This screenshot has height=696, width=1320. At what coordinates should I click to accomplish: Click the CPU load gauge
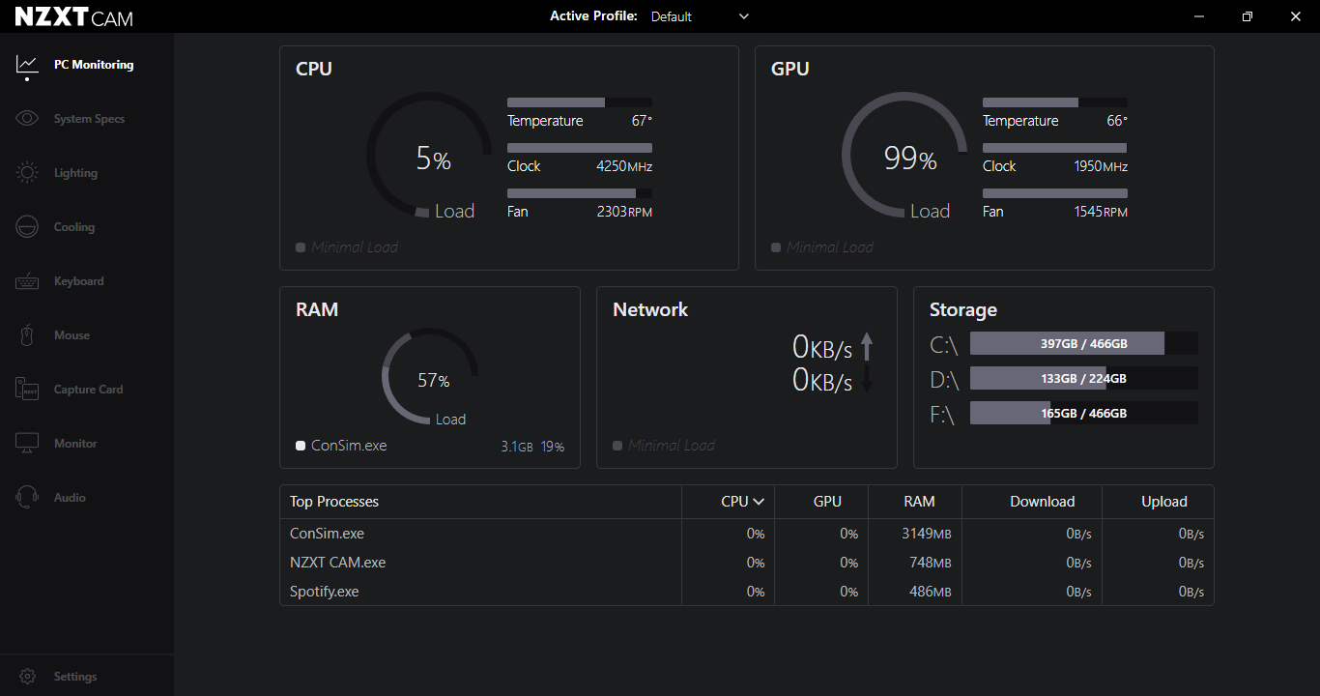[429, 155]
